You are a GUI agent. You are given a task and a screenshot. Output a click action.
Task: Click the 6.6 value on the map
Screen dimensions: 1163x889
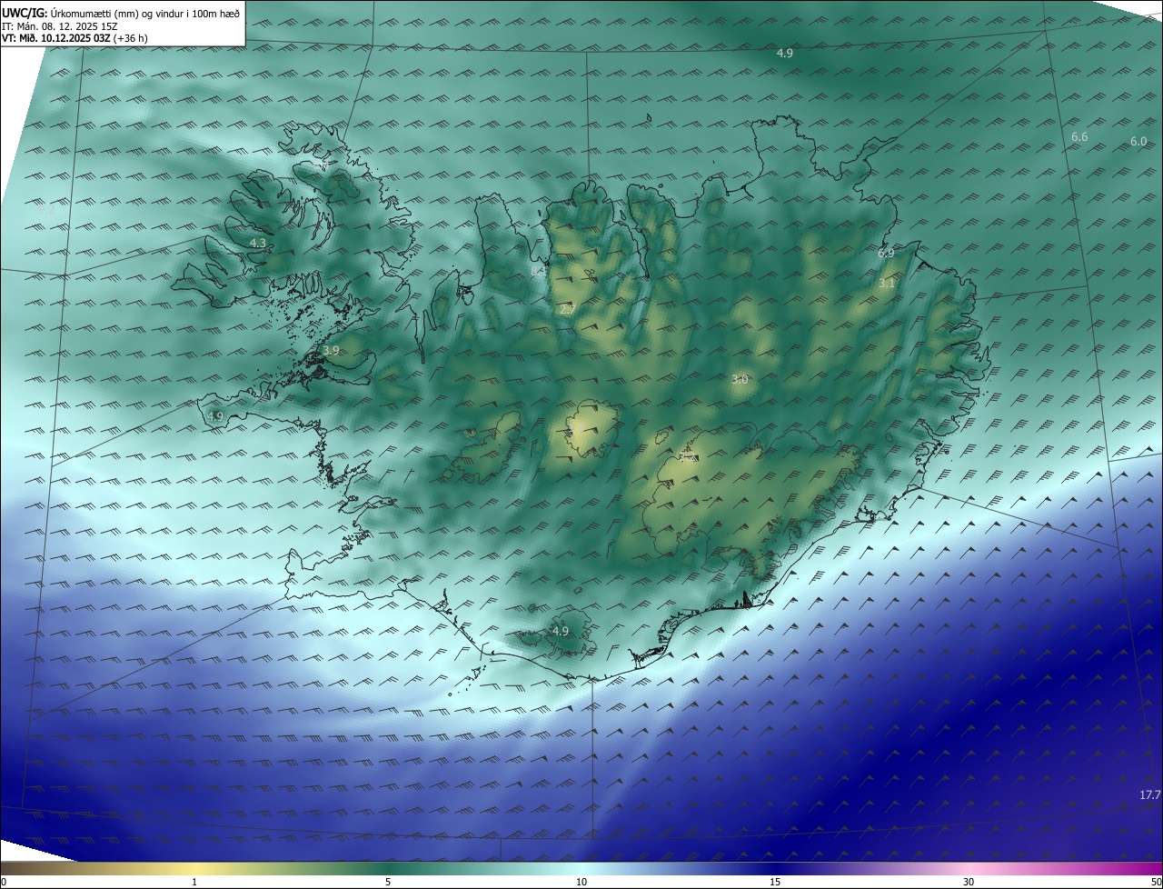(x=1079, y=137)
